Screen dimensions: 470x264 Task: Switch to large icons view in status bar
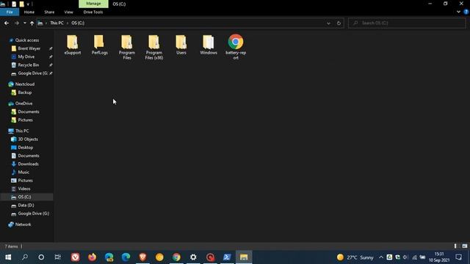[x=465, y=246]
